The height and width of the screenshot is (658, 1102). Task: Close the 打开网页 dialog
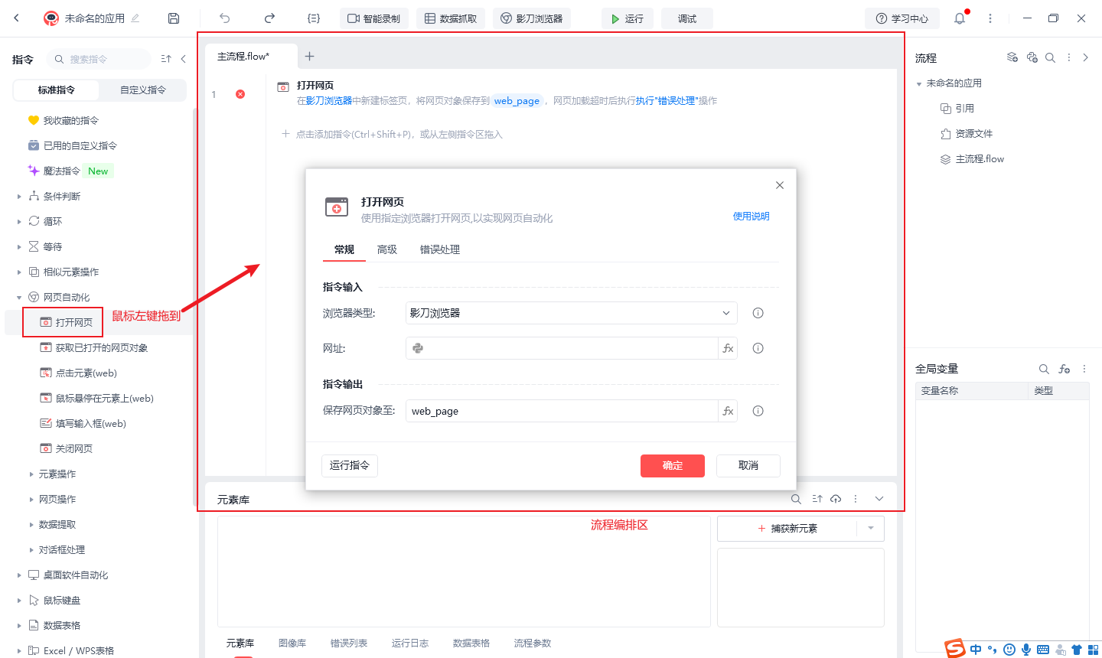point(780,185)
